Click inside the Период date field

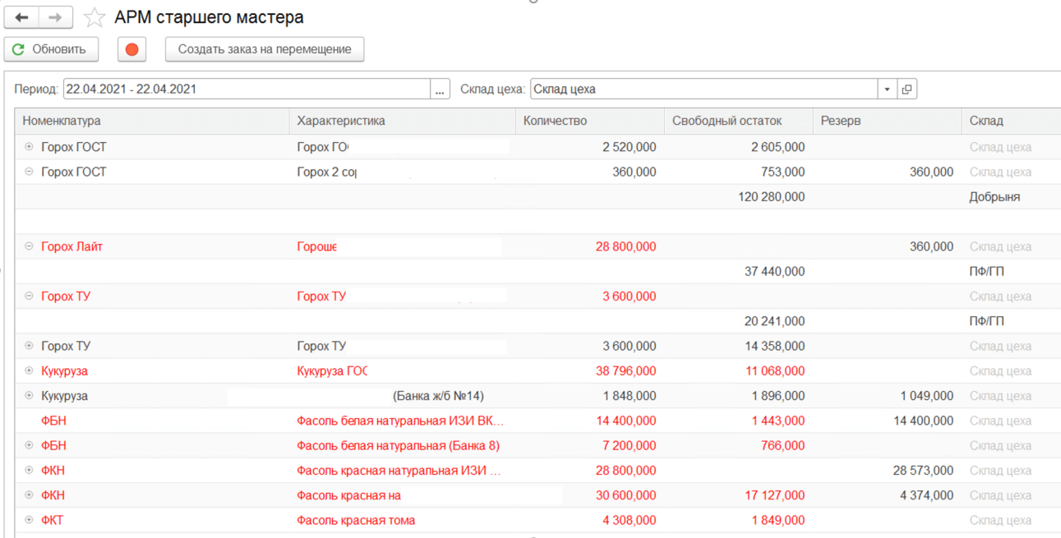tap(247, 90)
